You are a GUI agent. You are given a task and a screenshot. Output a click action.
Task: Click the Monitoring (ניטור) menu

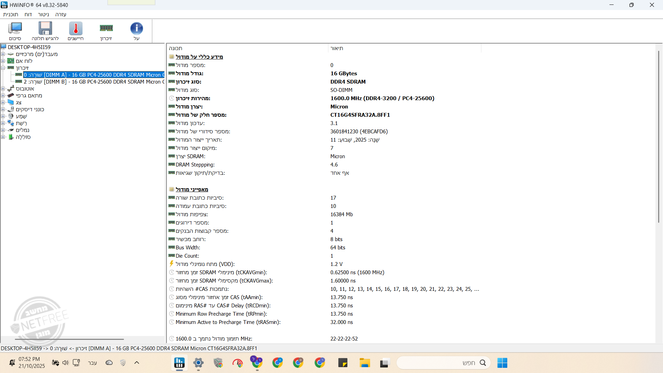(x=43, y=15)
